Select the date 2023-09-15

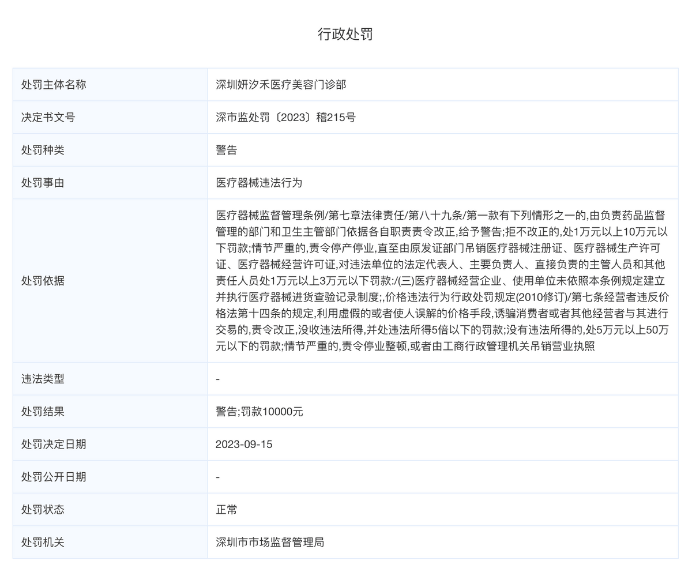(244, 445)
